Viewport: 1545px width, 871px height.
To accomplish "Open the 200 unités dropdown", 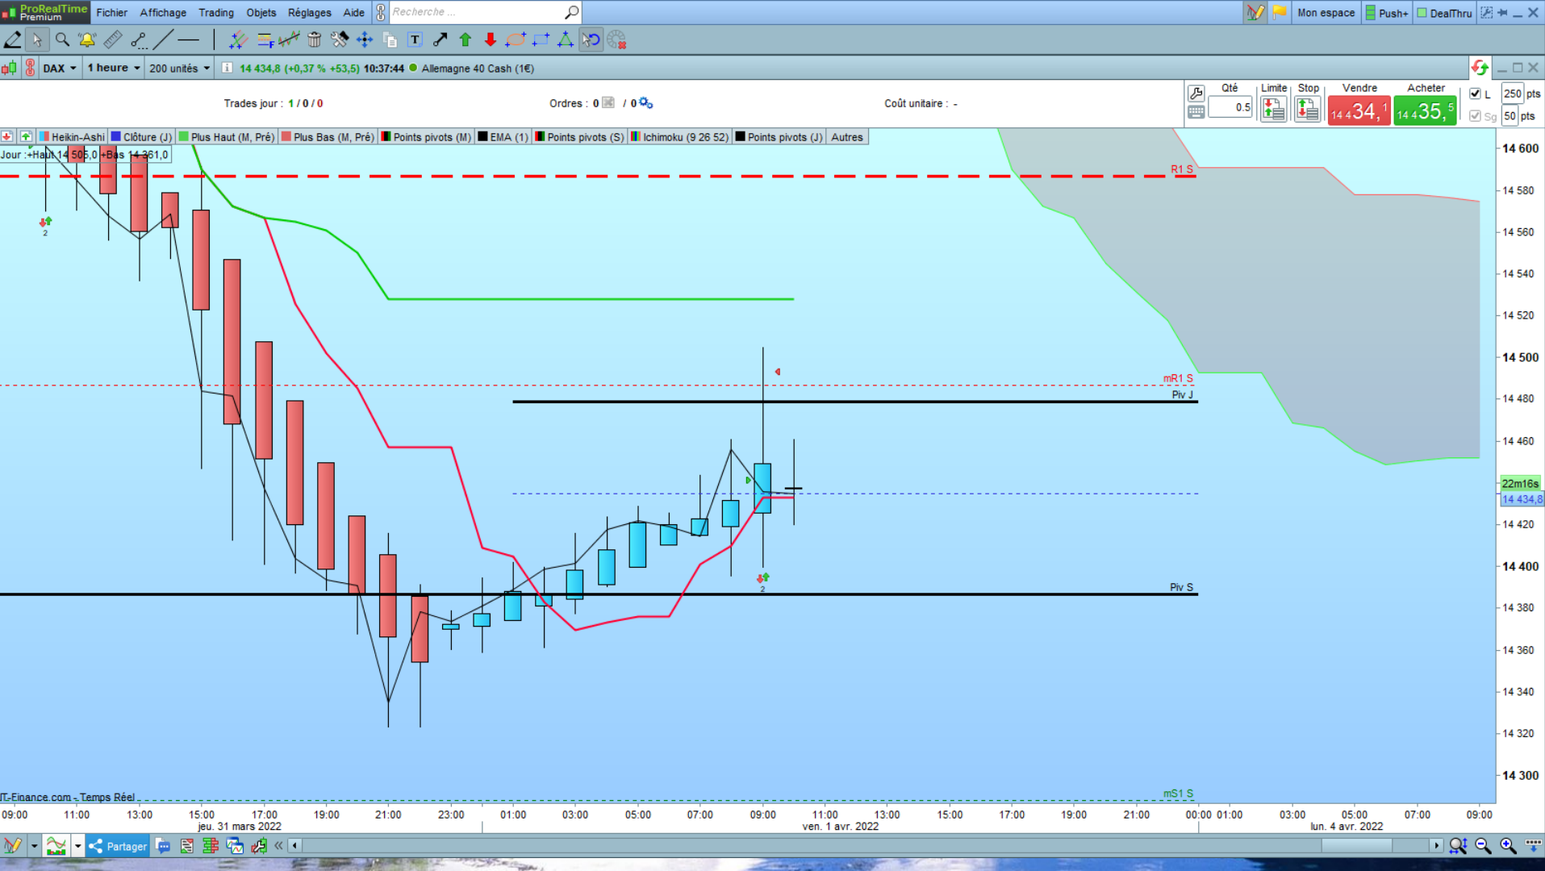I will (x=179, y=69).
